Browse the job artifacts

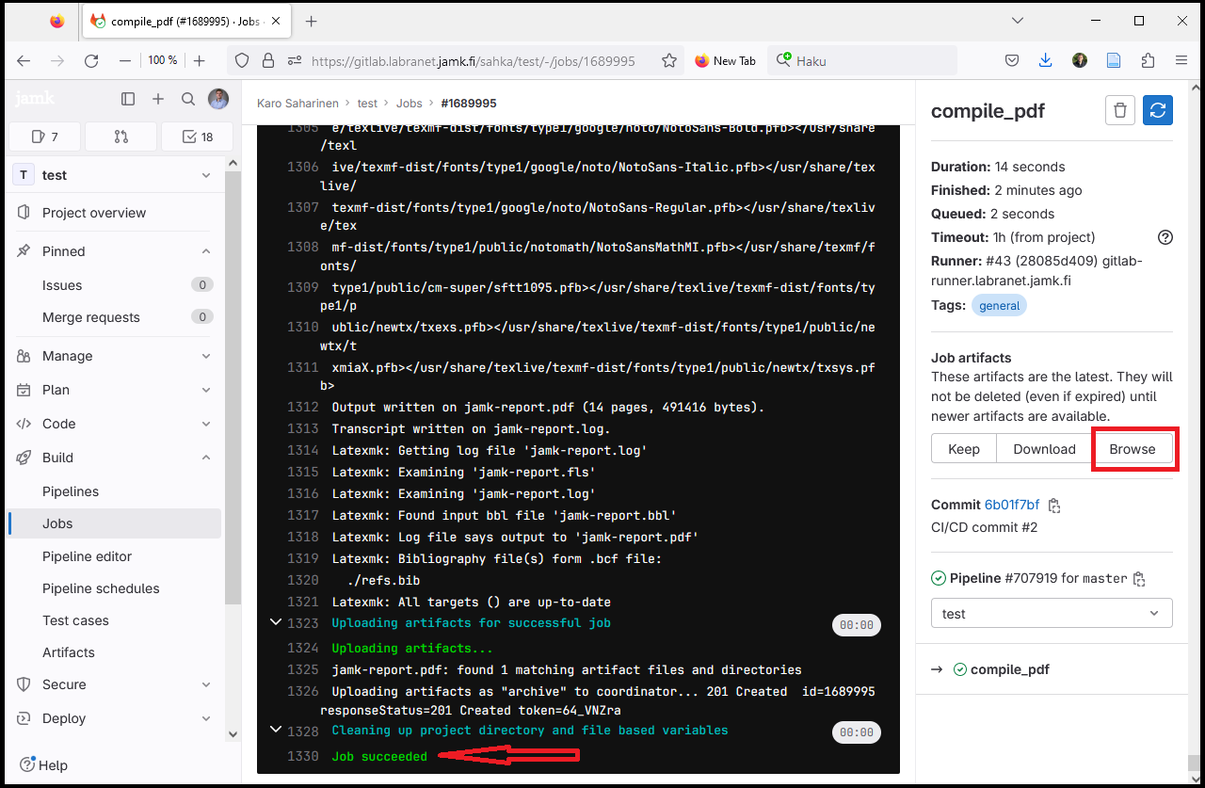click(x=1132, y=449)
